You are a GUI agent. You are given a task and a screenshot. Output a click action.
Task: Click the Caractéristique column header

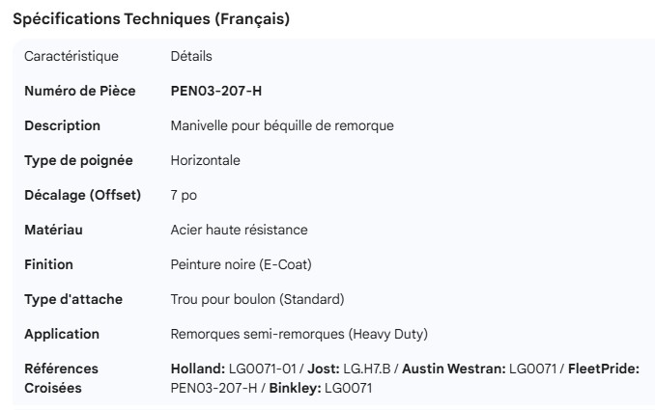[71, 57]
